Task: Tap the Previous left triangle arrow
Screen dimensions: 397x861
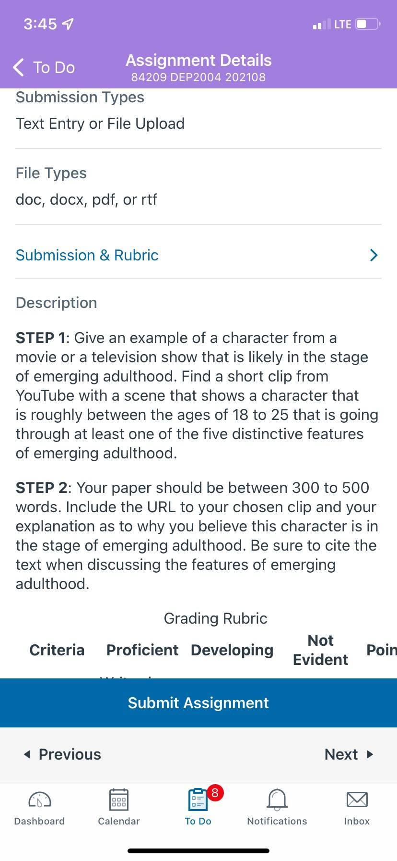Action: pos(27,754)
